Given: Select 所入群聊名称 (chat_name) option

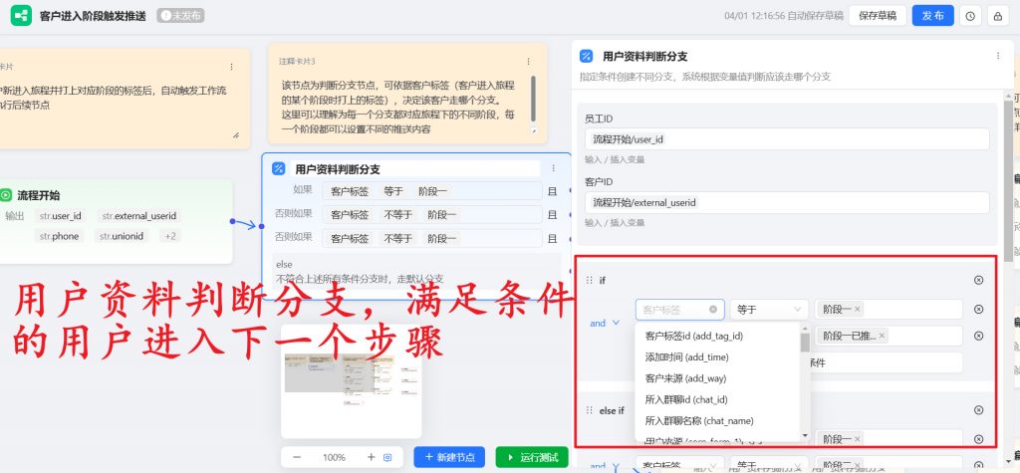Looking at the screenshot, I should point(698,421).
